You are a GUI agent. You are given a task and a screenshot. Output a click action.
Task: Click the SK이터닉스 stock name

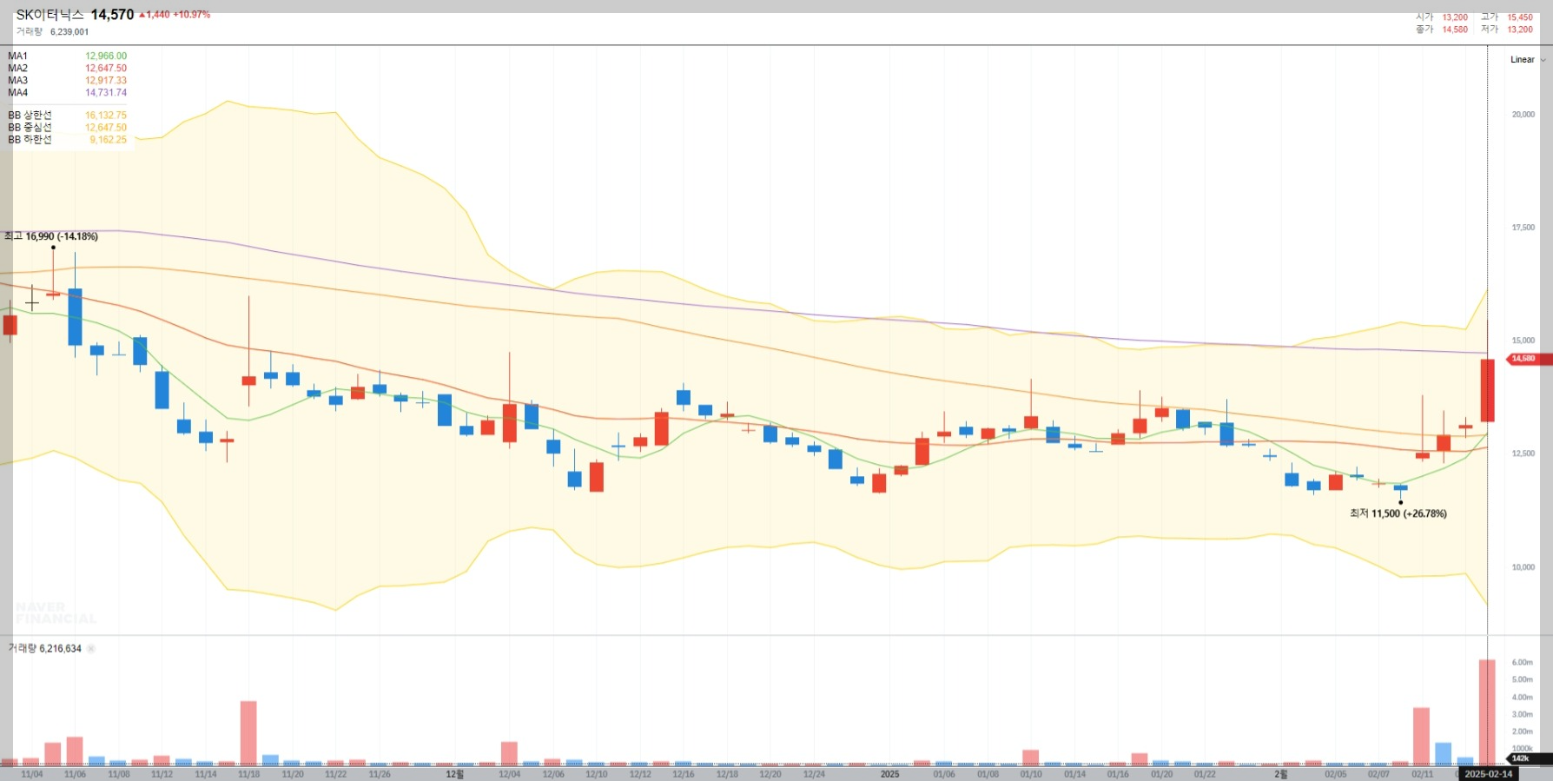tap(50, 15)
